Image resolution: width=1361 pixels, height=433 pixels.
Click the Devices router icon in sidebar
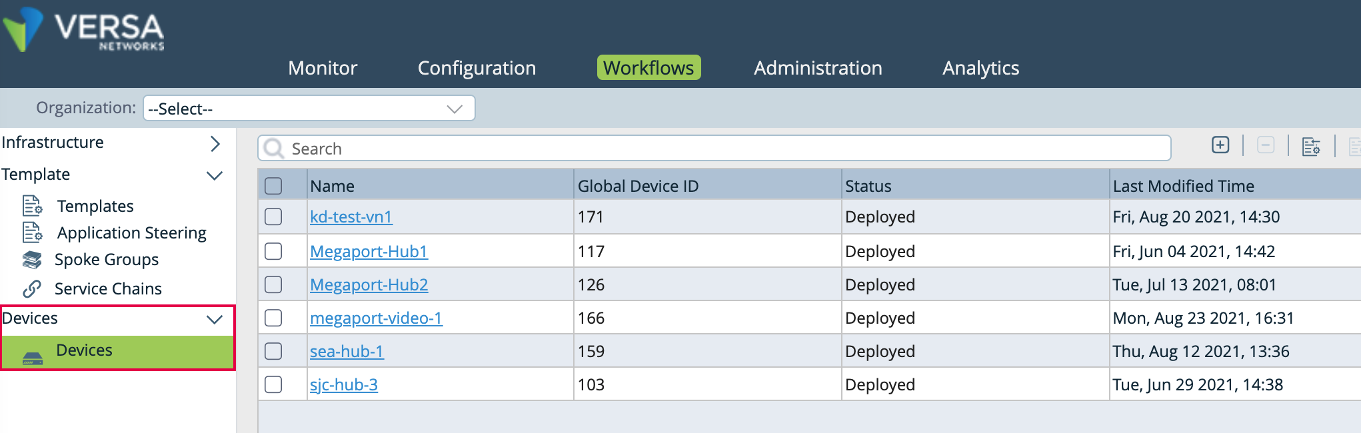pyautogui.click(x=33, y=358)
